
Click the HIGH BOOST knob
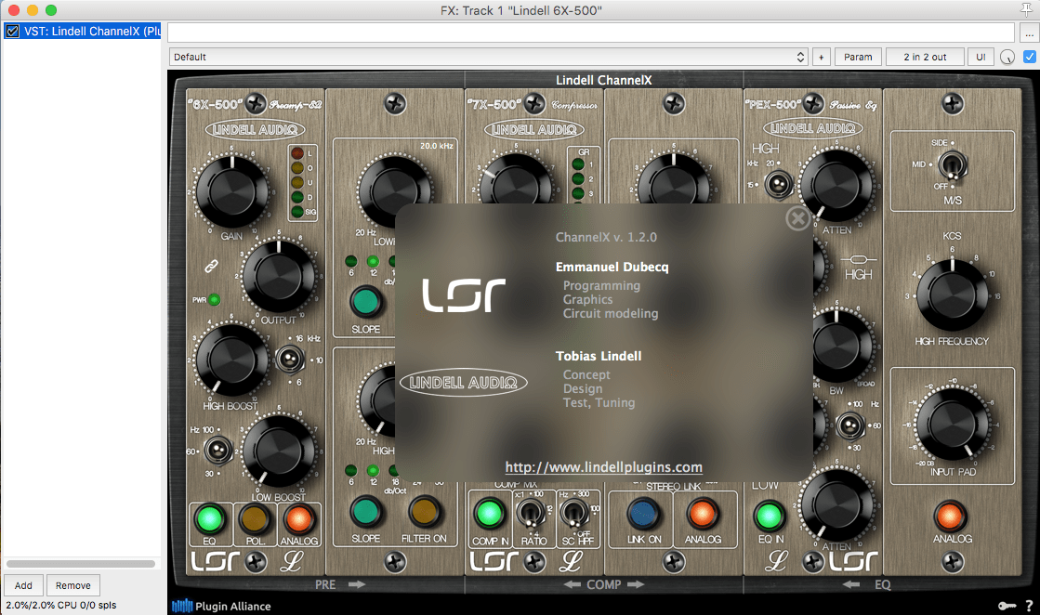coord(230,360)
